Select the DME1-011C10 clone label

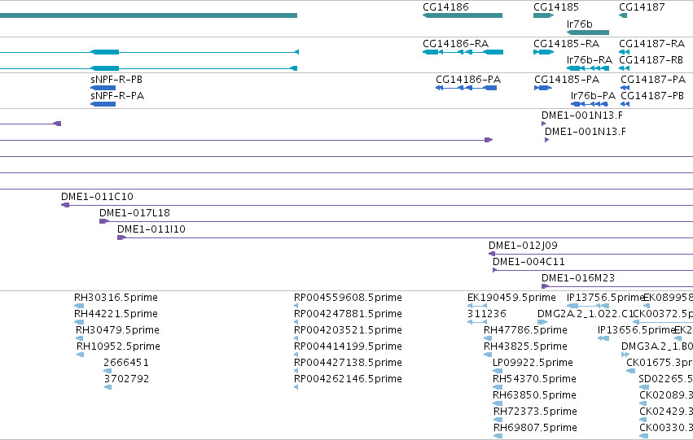97,196
